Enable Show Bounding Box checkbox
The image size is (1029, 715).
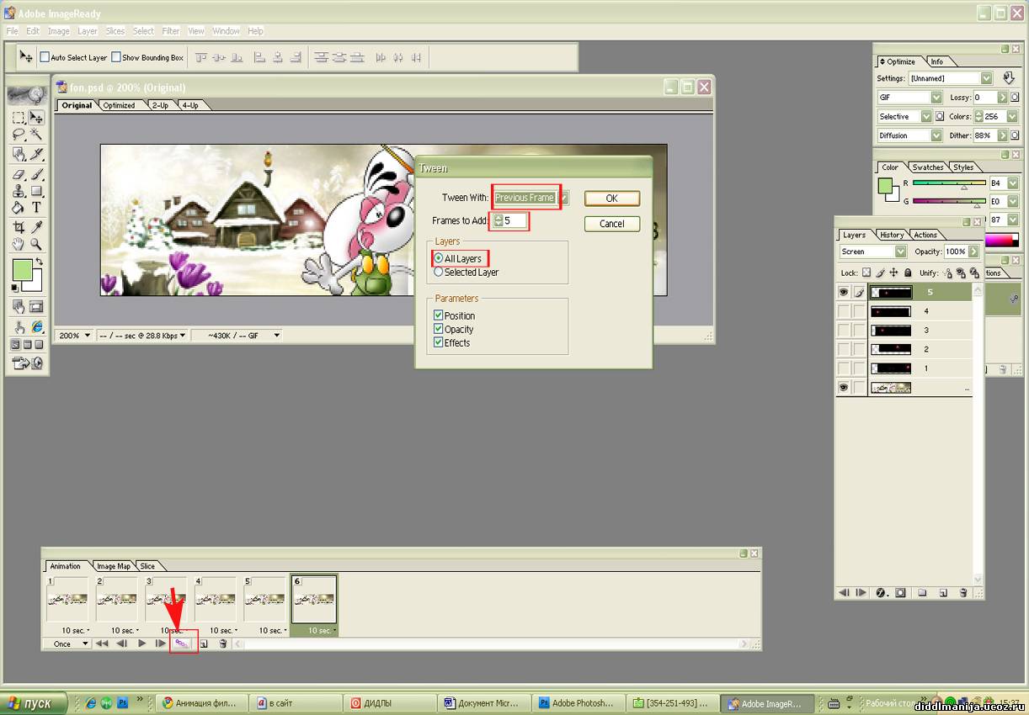point(116,58)
